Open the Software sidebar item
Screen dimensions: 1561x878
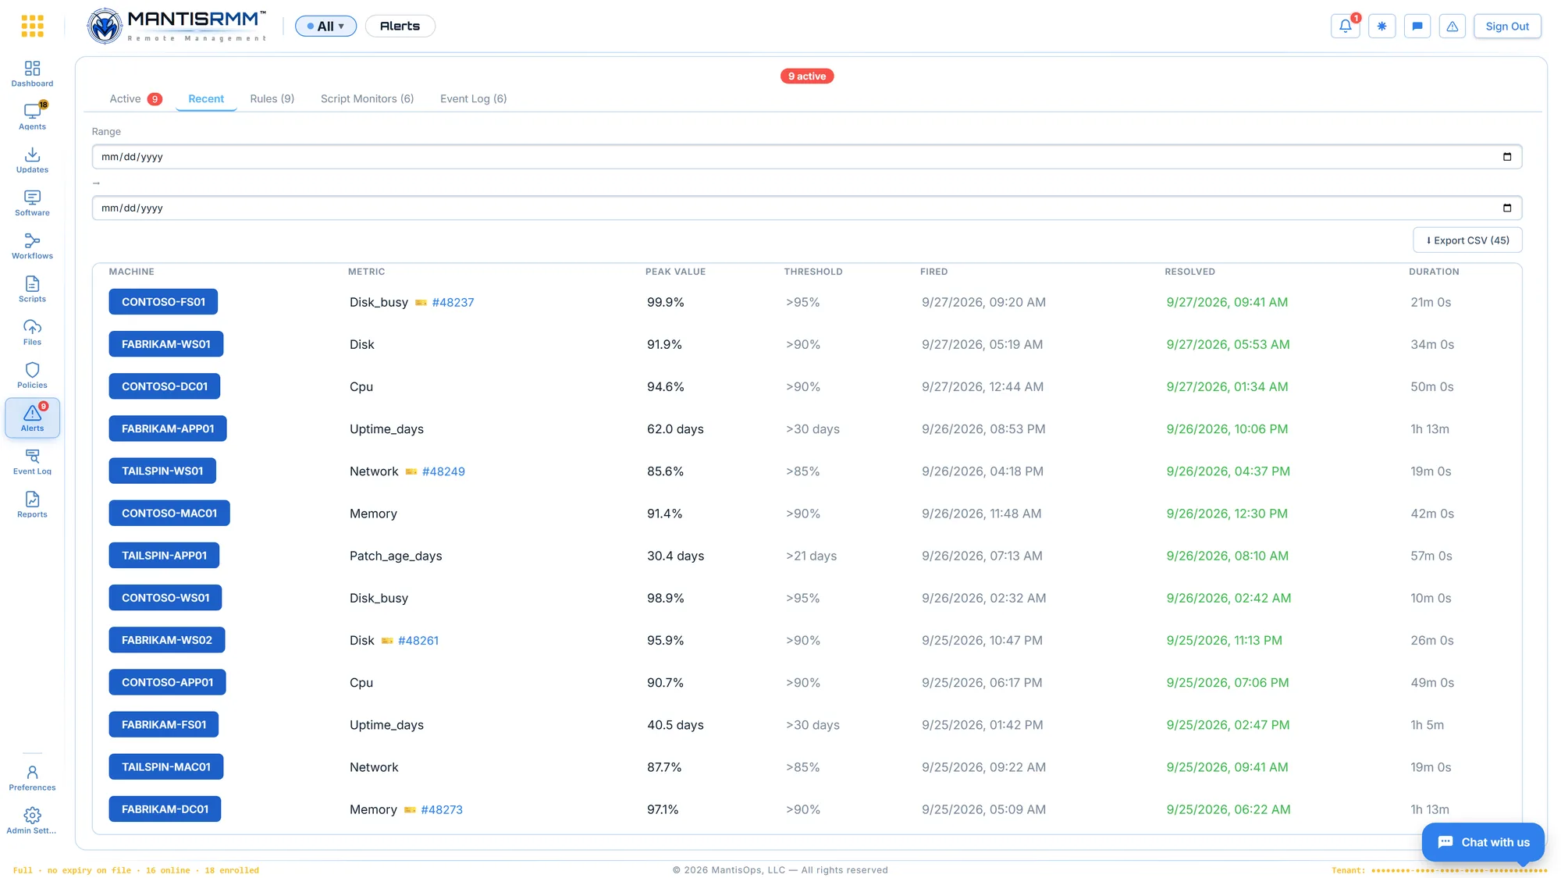click(x=32, y=203)
